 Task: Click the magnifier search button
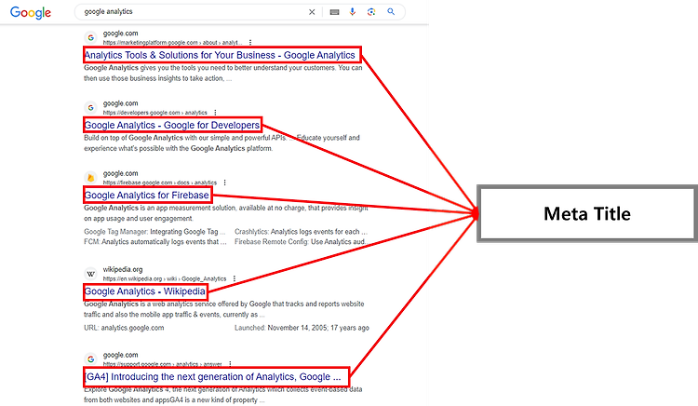pyautogui.click(x=391, y=12)
